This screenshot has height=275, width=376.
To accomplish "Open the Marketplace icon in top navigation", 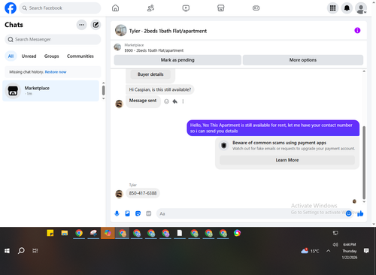I will [221, 8].
